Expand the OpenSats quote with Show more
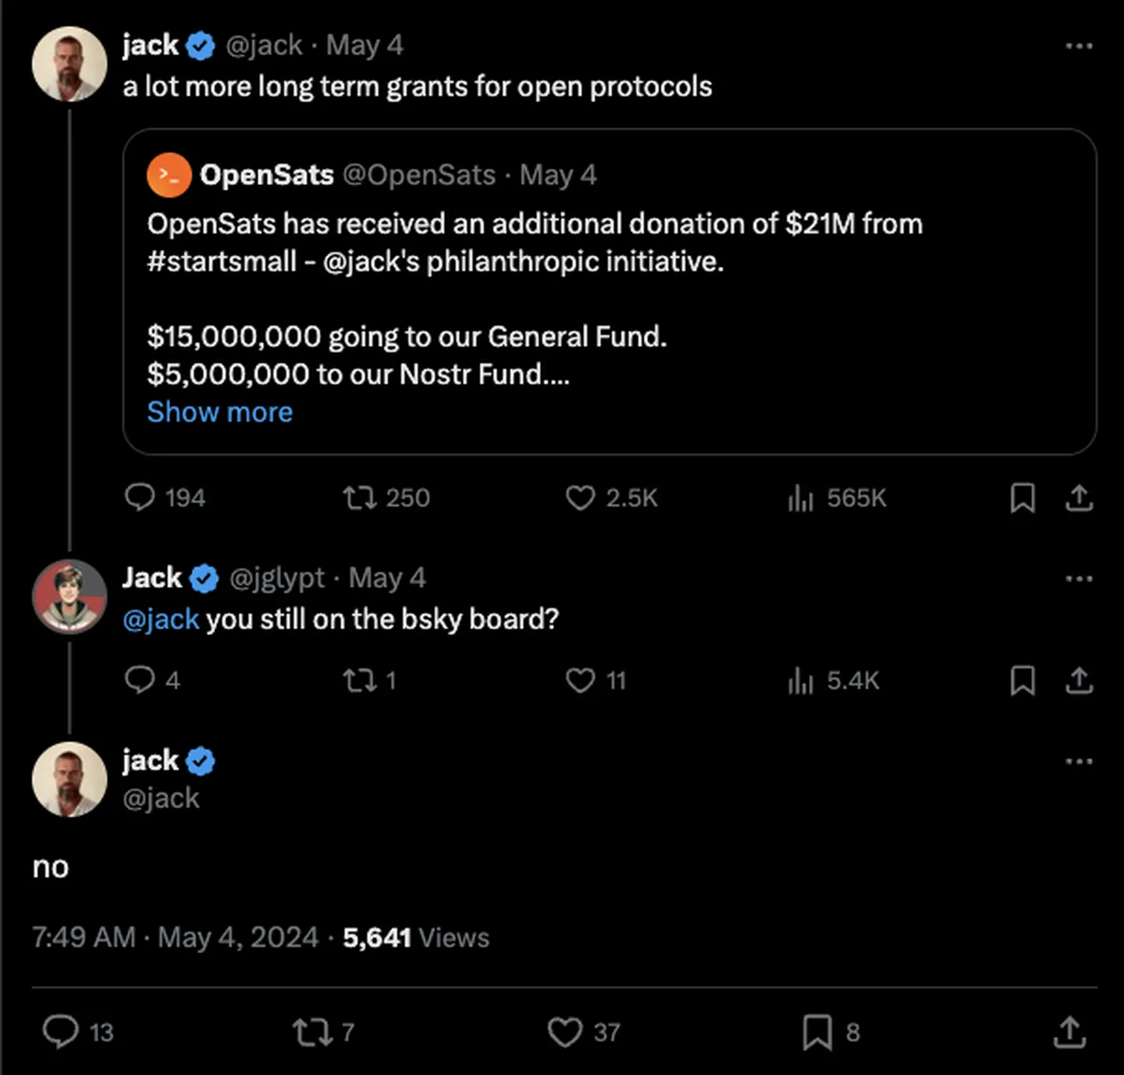Screen dimensions: 1124x1075 pos(220,412)
